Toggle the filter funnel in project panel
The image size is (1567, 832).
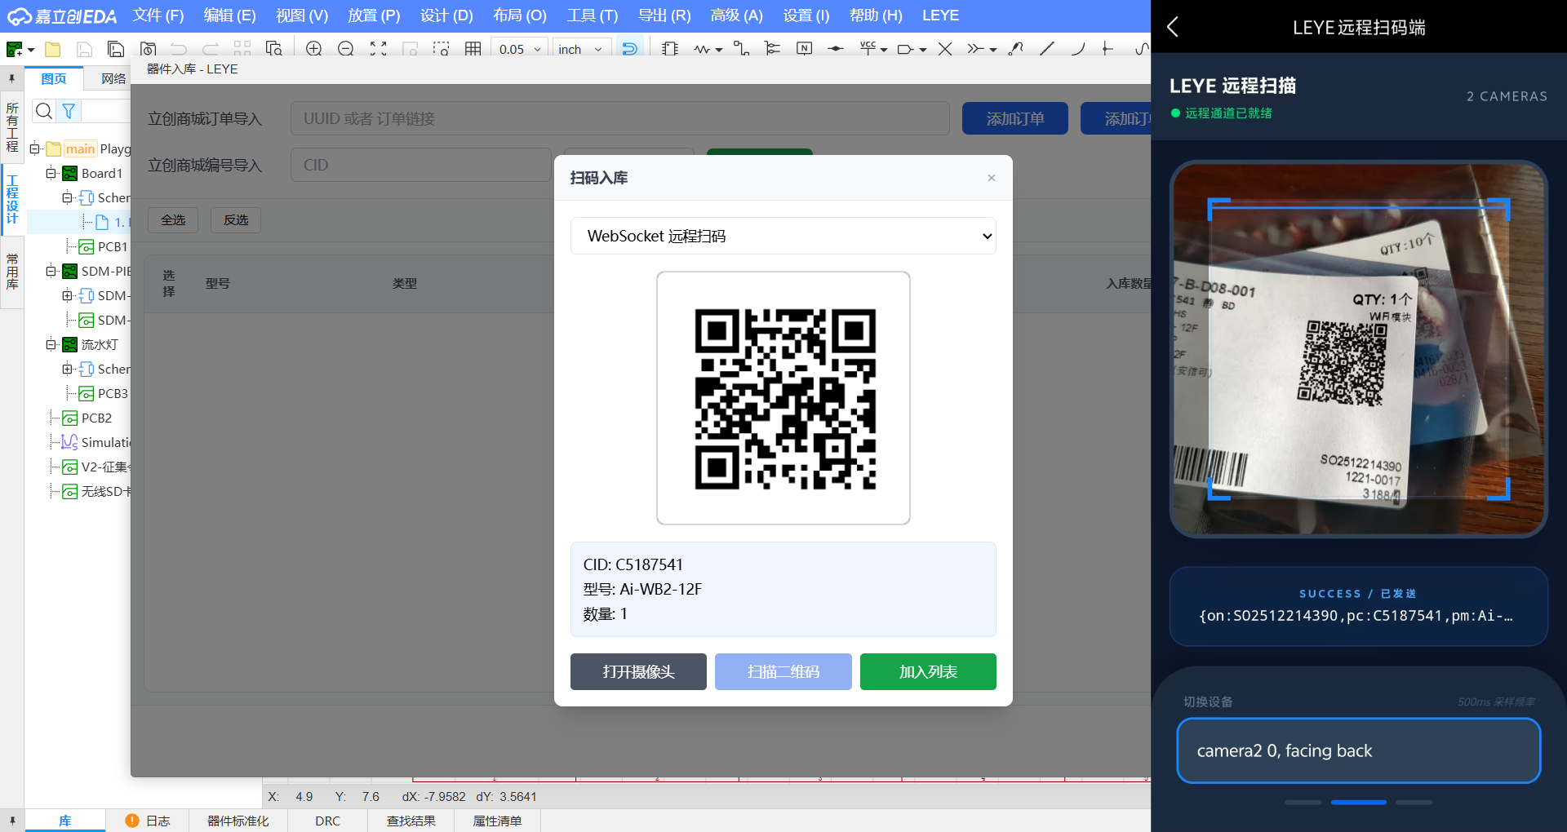click(x=69, y=111)
